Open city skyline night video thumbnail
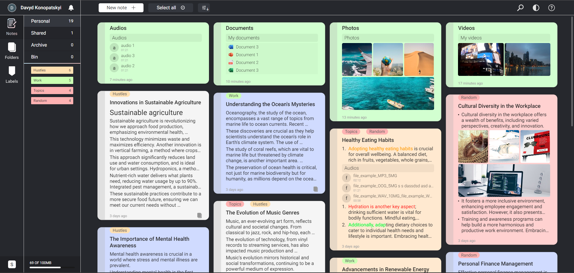 coord(527,59)
